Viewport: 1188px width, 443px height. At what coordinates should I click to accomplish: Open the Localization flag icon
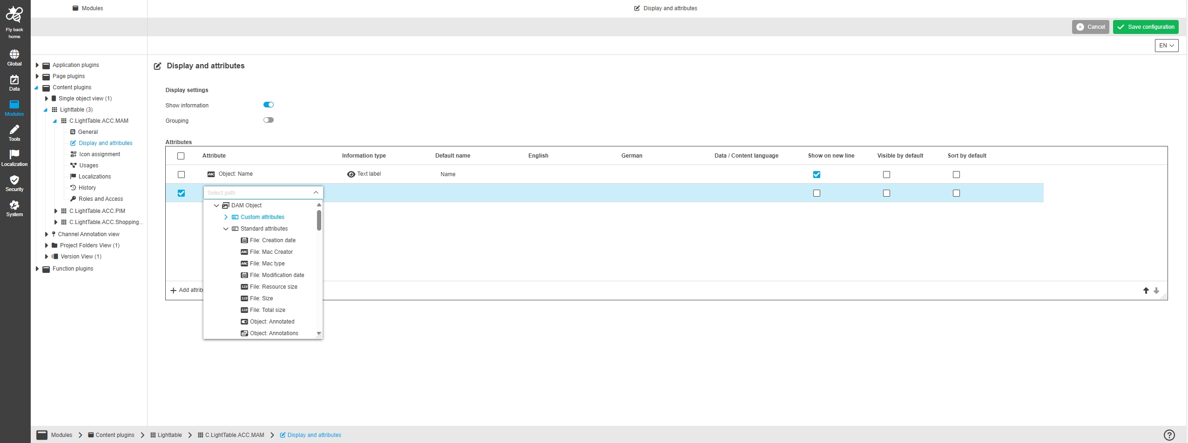(x=14, y=155)
